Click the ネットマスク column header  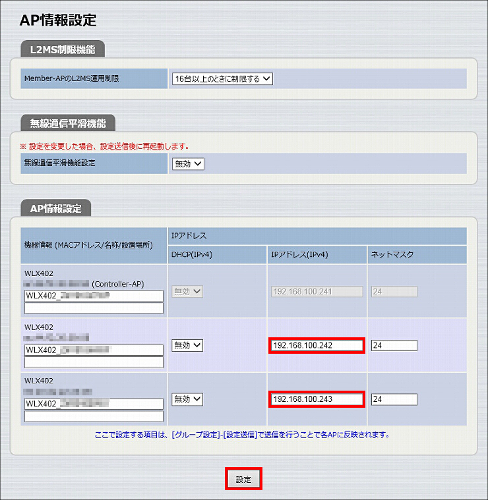tap(417, 254)
